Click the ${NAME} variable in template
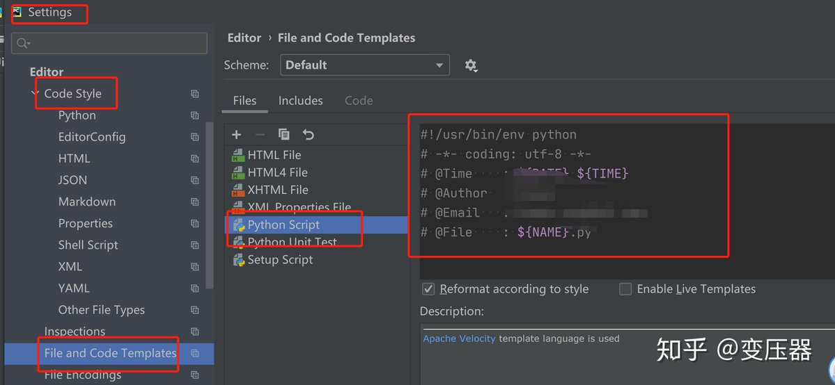The image size is (835, 385). (x=543, y=232)
